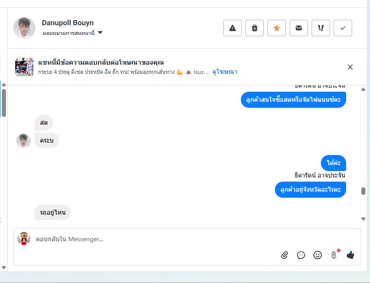
Task: Click the chat scrollbar up arrow
Action: 364,89
